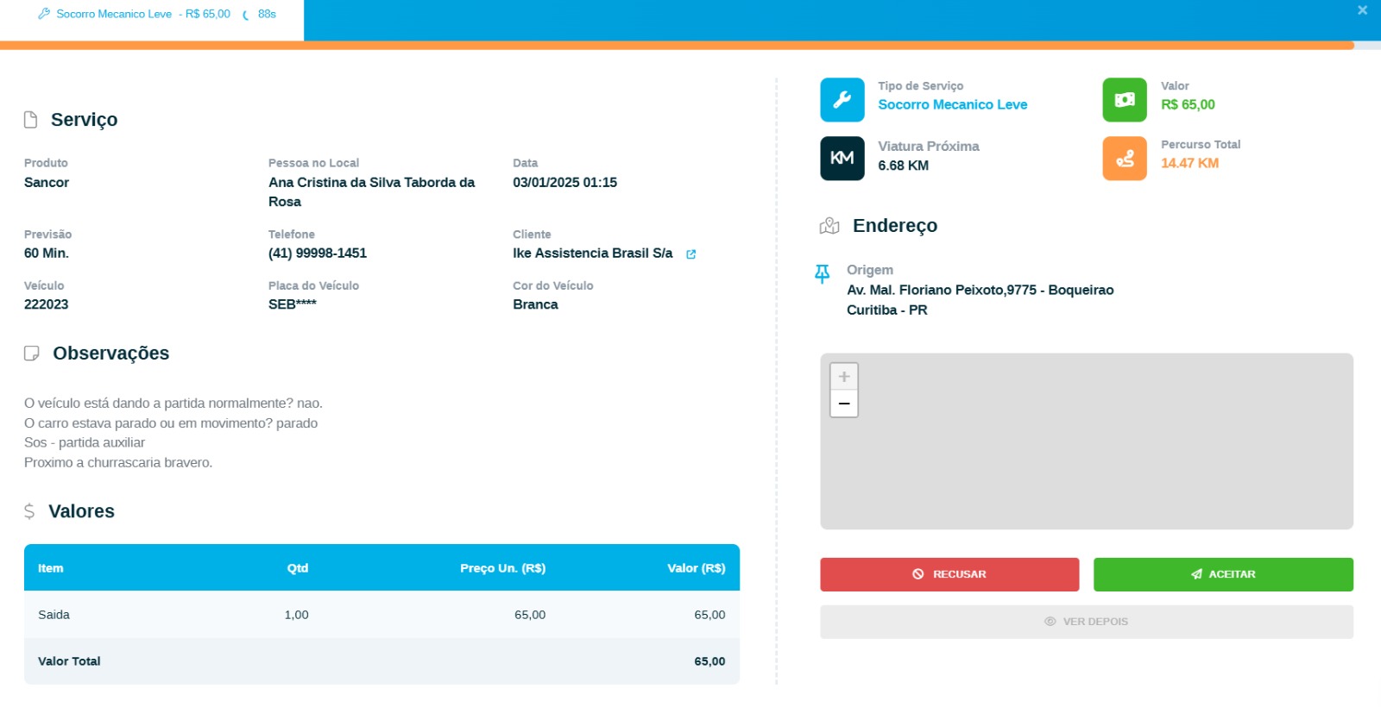Screen dimensions: 1381x707
Task: Zoom out on the map
Action: tap(843, 404)
